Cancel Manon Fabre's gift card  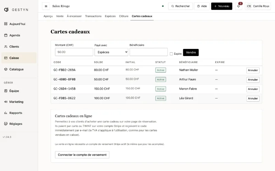(253, 89)
